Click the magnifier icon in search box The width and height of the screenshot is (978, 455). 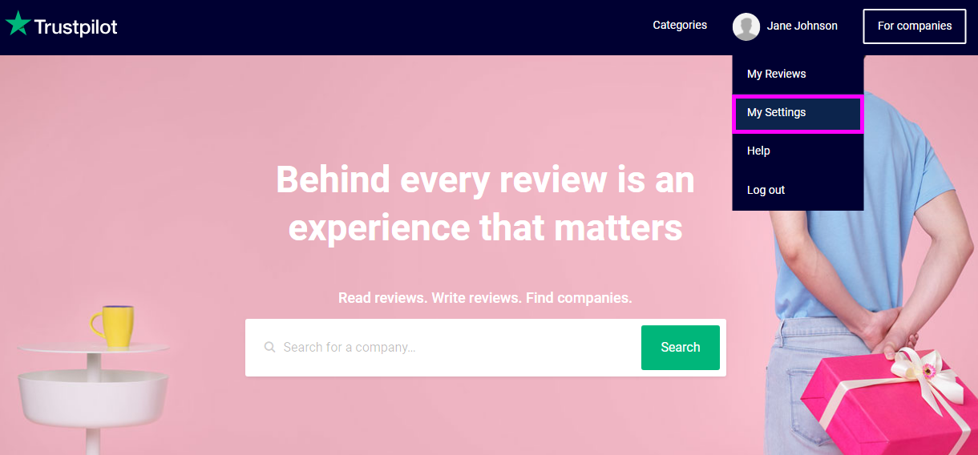(270, 348)
